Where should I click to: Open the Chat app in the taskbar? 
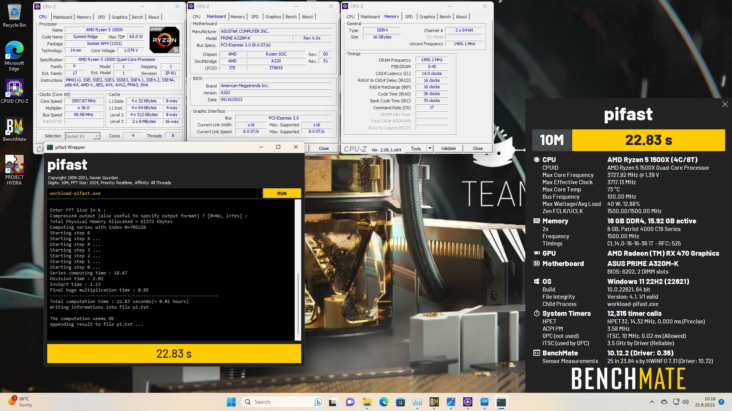pyautogui.click(x=350, y=402)
